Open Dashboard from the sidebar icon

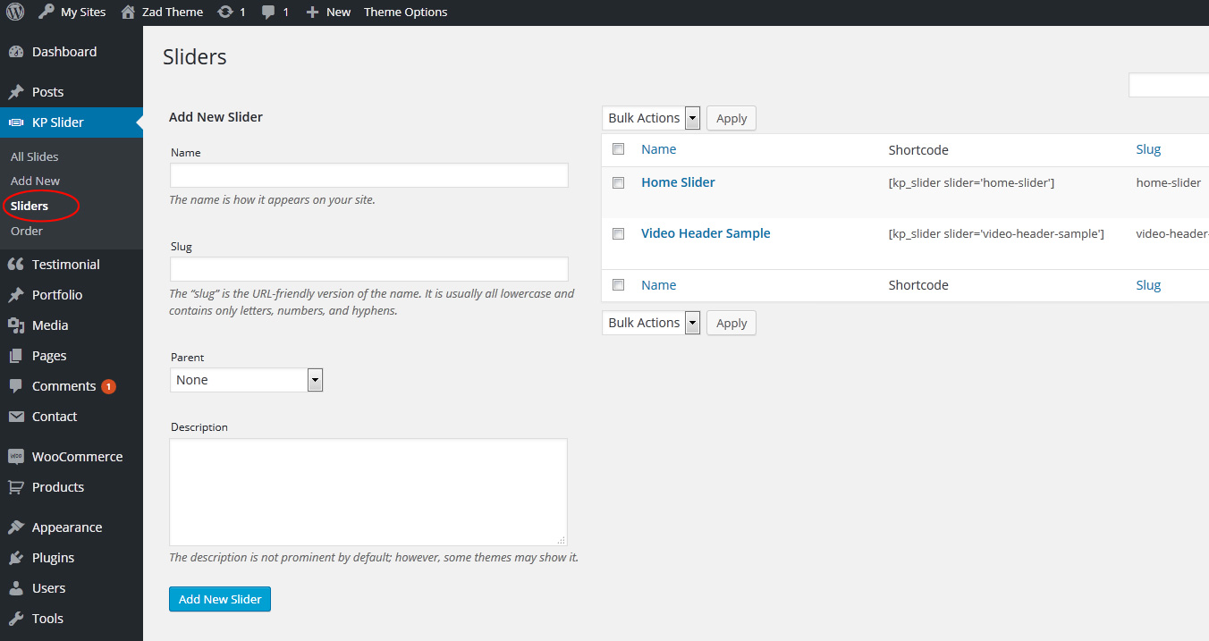[x=16, y=52]
